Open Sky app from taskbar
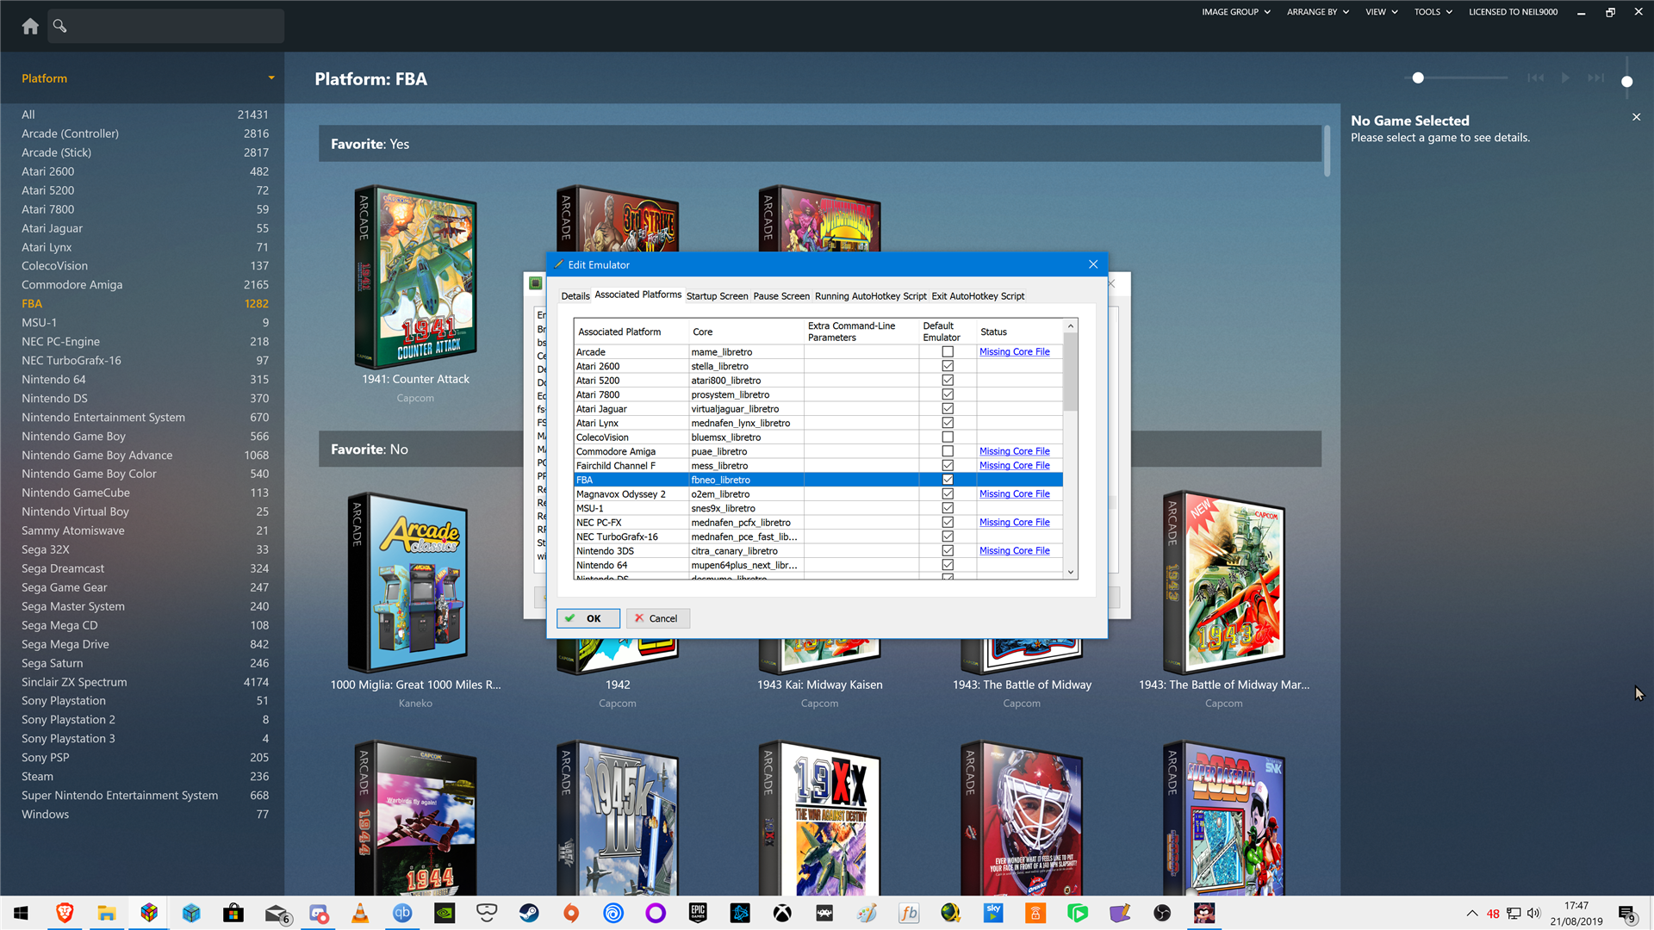The image size is (1654, 930). click(993, 913)
